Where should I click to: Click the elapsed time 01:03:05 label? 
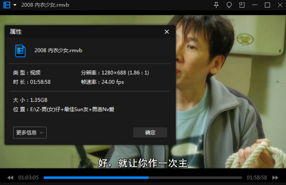coord(28,178)
